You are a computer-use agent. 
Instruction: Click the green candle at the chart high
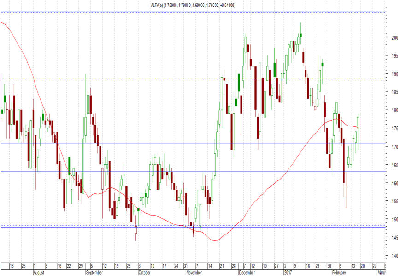[301, 35]
